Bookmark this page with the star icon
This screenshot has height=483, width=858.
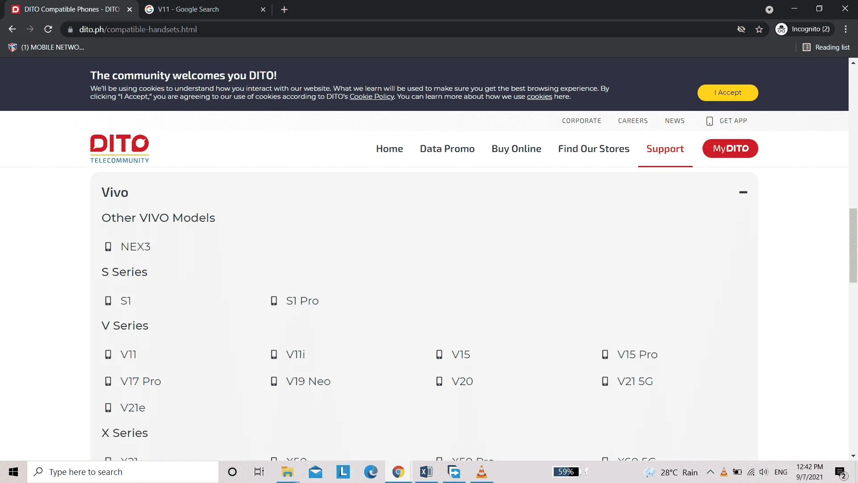tap(759, 29)
